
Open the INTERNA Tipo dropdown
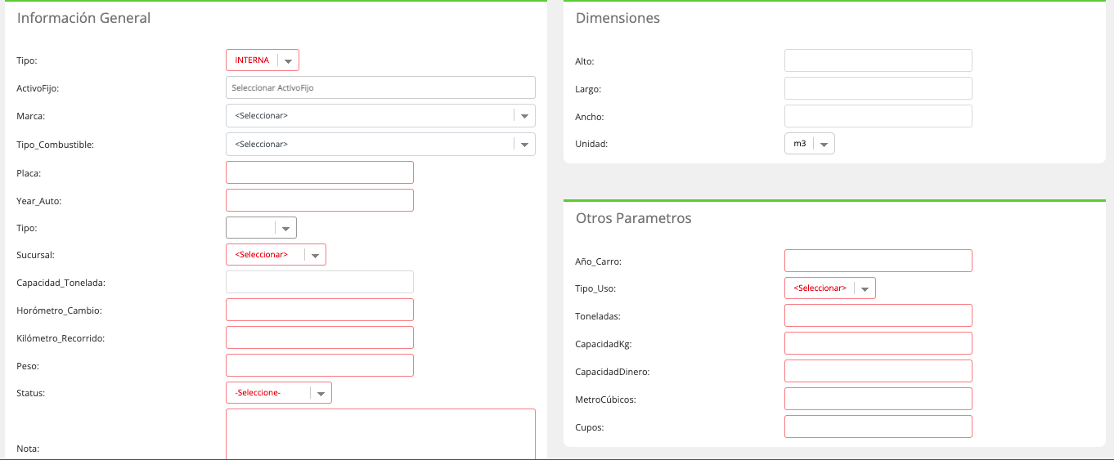click(x=263, y=60)
